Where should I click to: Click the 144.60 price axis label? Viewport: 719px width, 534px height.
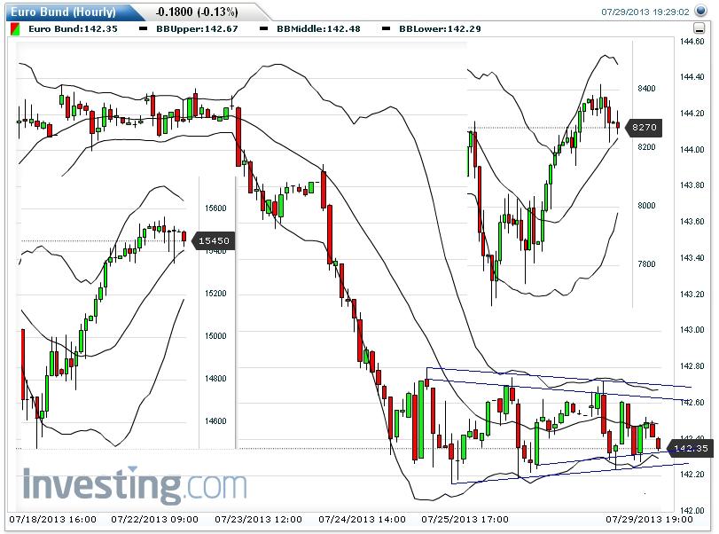click(x=692, y=42)
